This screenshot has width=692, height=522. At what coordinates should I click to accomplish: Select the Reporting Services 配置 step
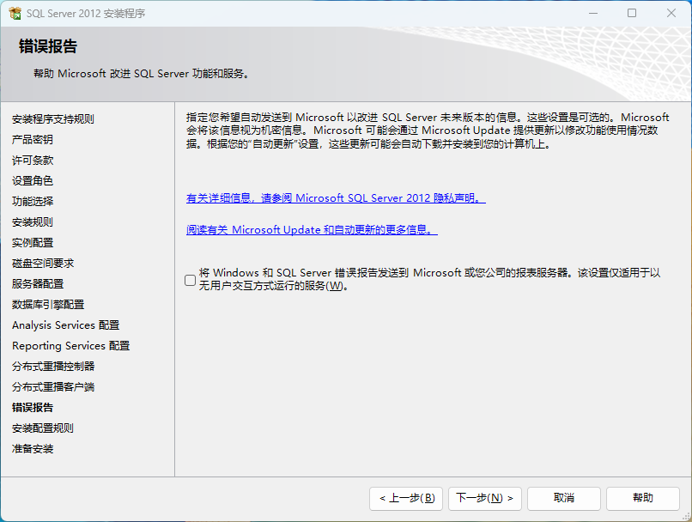coord(70,345)
